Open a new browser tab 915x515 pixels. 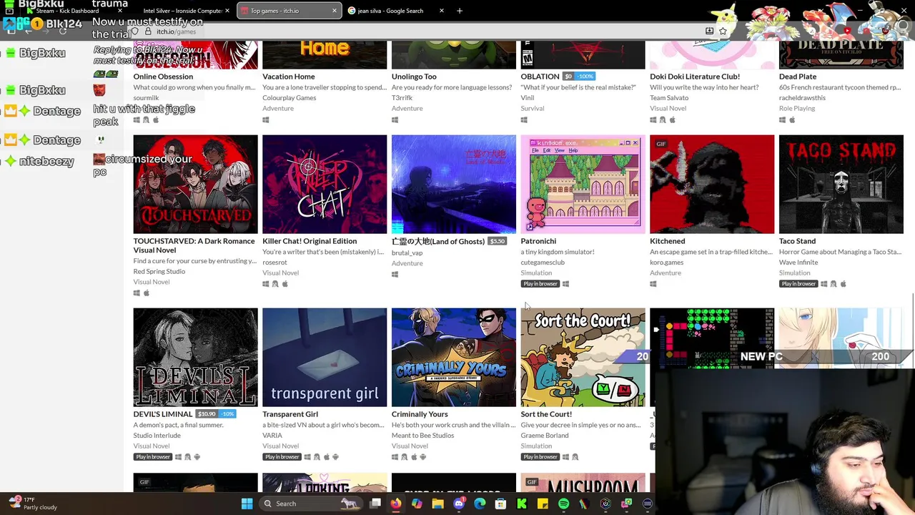click(x=460, y=11)
